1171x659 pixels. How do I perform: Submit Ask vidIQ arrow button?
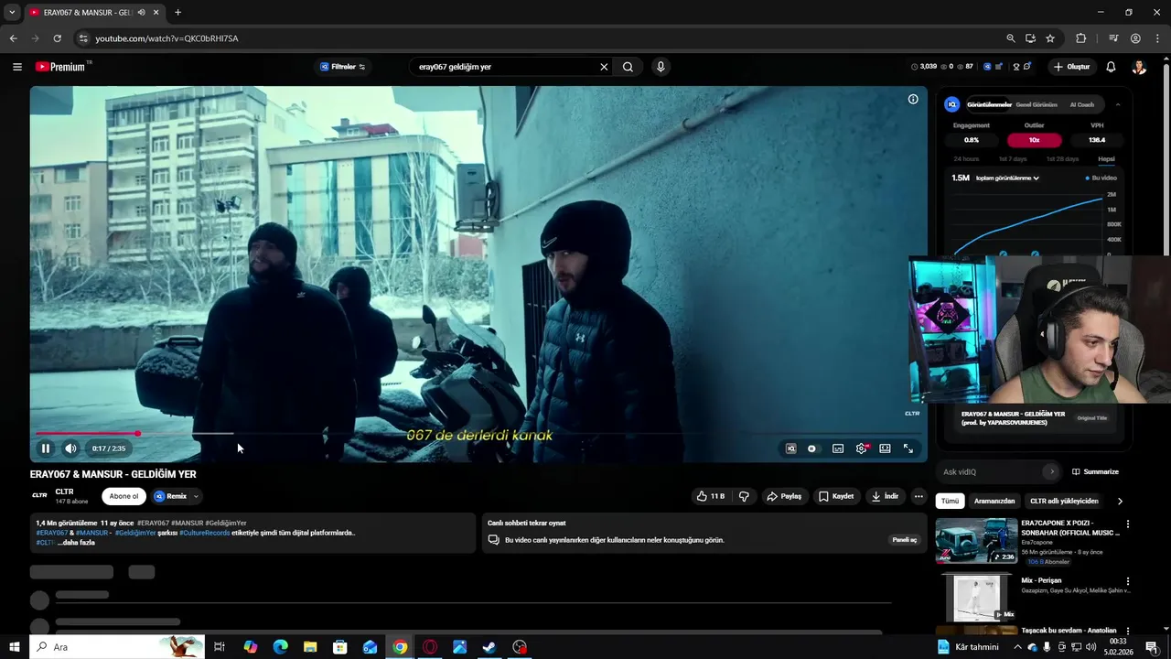pyautogui.click(x=1052, y=471)
